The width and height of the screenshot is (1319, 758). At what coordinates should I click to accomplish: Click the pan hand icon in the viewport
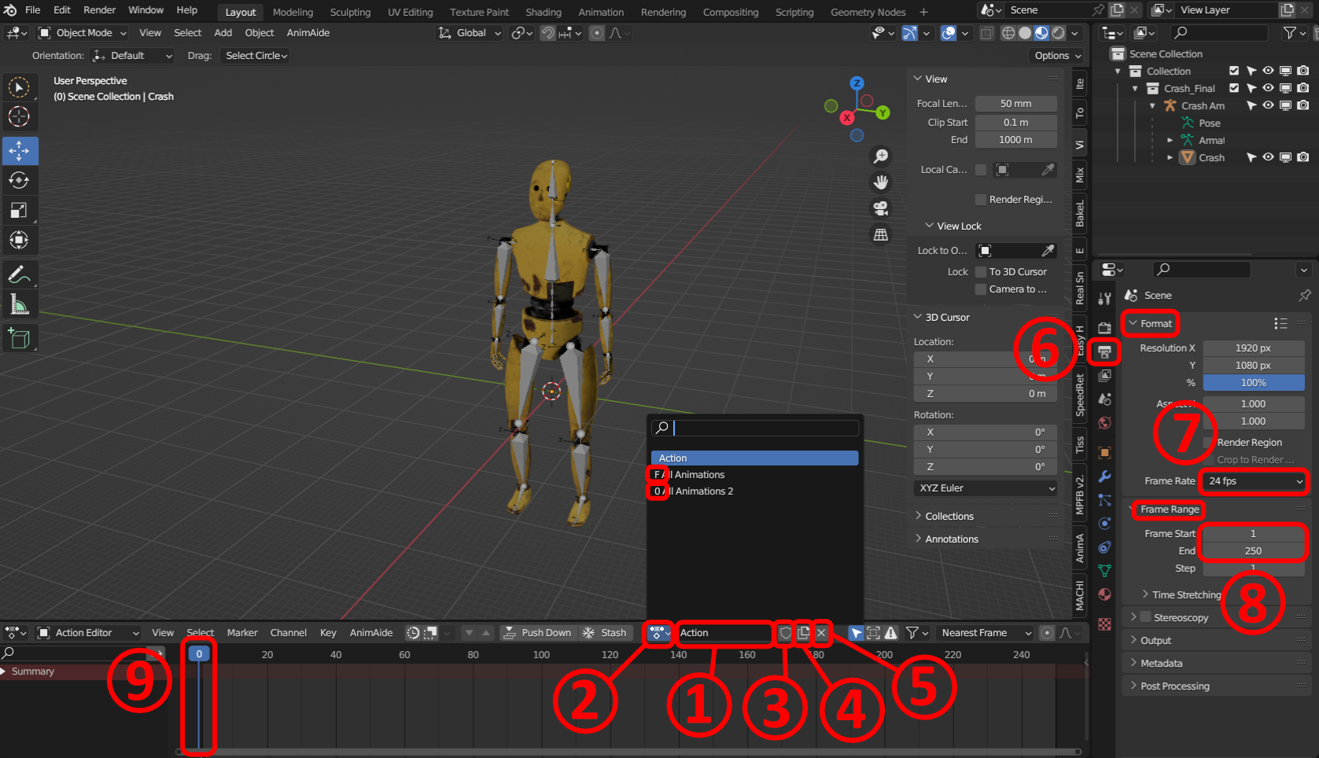pos(881,182)
